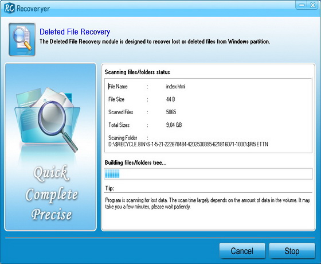The width and height of the screenshot is (321, 264).
Task: Click the Tip section header
Action: click(109, 188)
